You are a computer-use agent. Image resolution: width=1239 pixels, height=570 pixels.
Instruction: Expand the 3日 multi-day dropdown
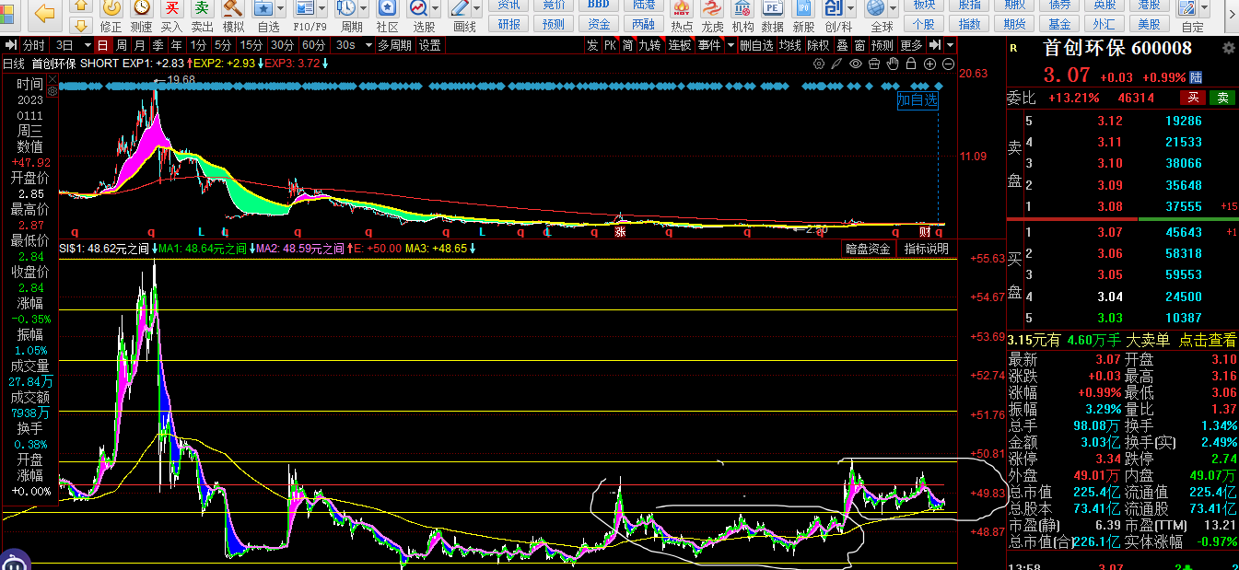point(88,45)
